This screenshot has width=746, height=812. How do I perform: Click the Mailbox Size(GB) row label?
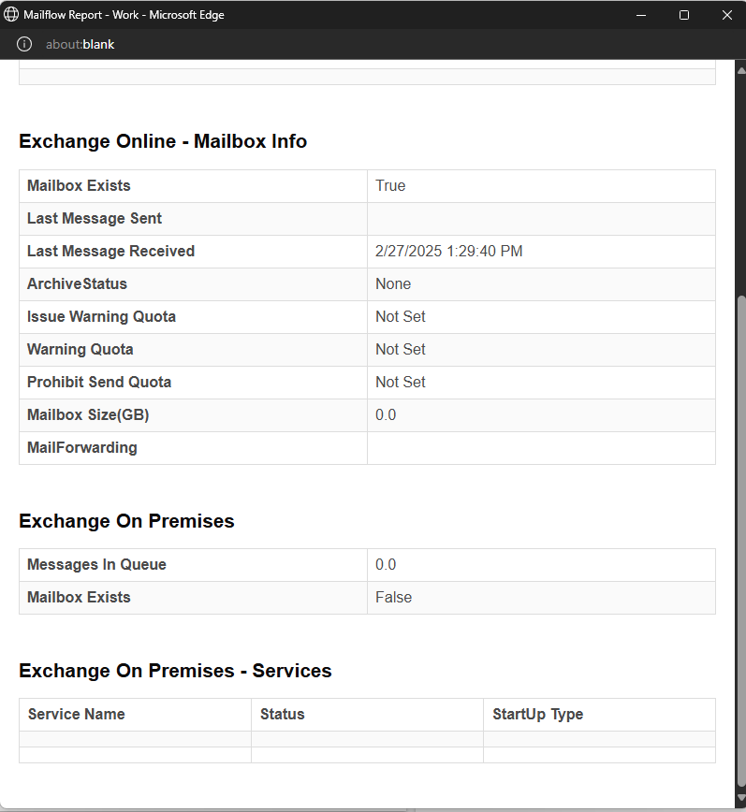[88, 414]
